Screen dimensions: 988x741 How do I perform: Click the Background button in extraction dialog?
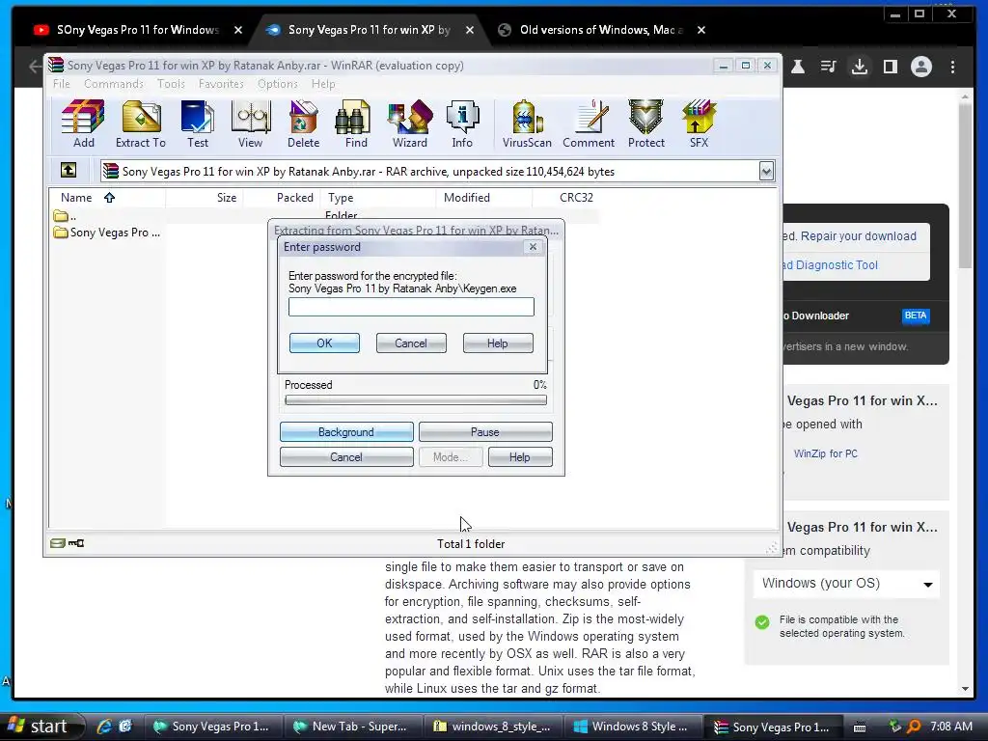coord(346,431)
